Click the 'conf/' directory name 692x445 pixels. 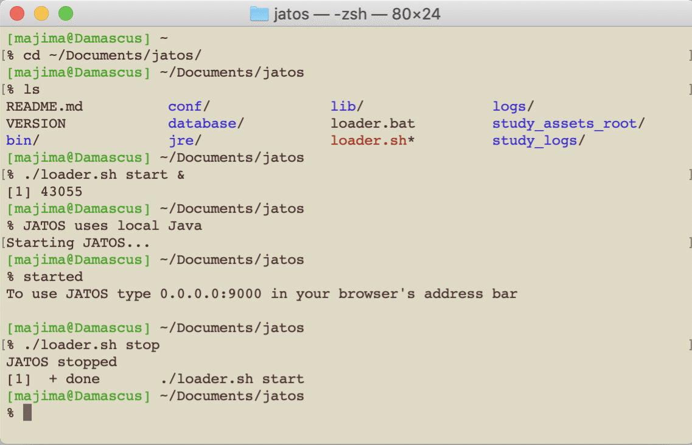tap(189, 107)
